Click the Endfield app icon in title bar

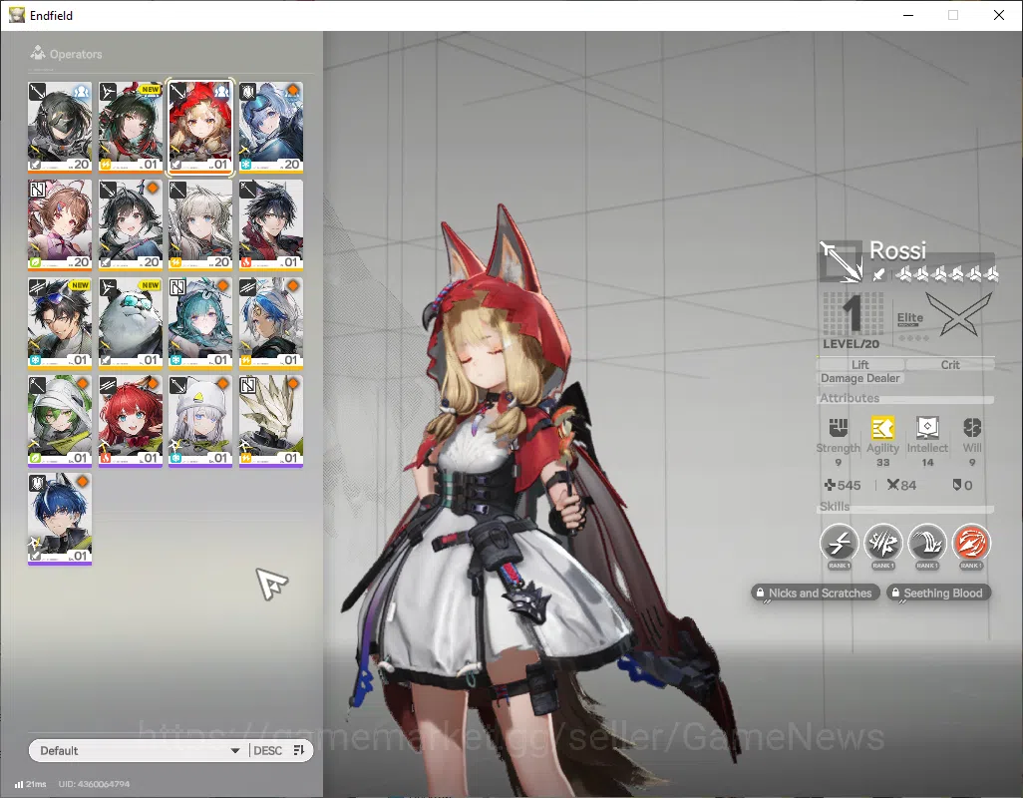click(16, 15)
